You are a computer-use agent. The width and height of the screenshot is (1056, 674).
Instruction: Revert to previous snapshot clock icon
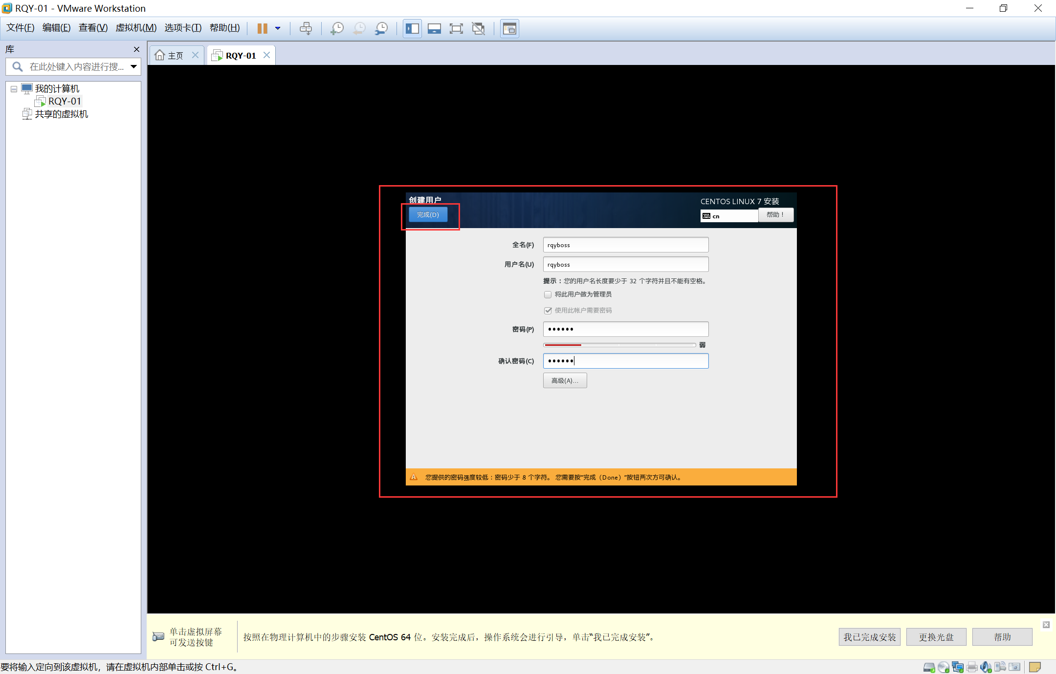(x=359, y=28)
